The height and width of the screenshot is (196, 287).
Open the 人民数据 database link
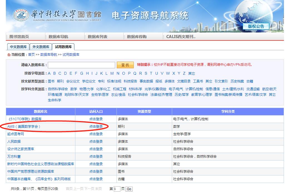(14, 142)
